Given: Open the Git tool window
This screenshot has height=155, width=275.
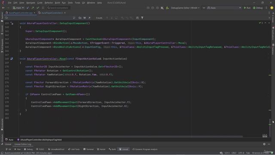Looking at the screenshot, I should (x=8, y=149).
